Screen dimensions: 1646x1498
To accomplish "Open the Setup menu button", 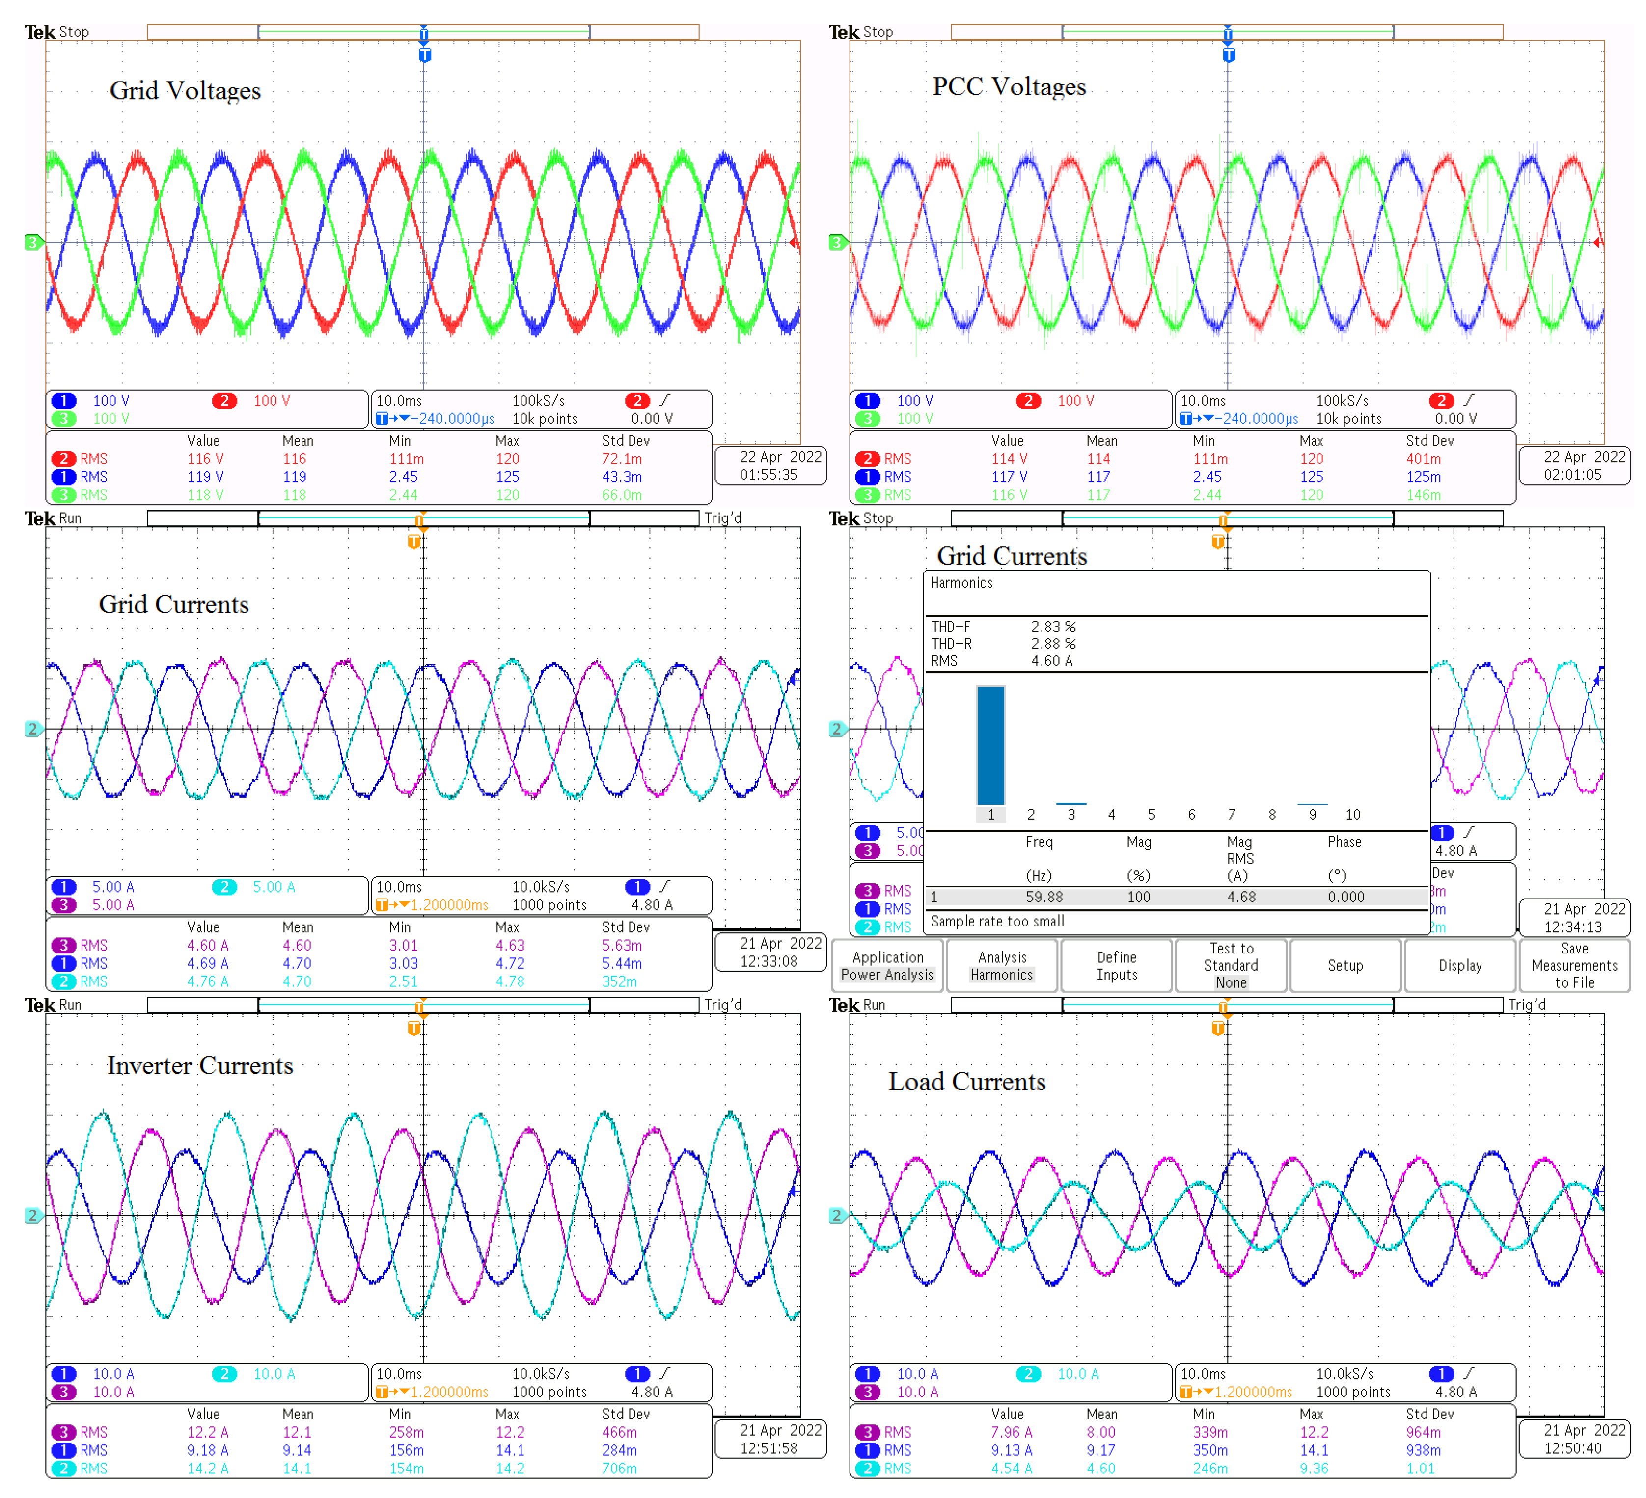I will (x=1344, y=966).
